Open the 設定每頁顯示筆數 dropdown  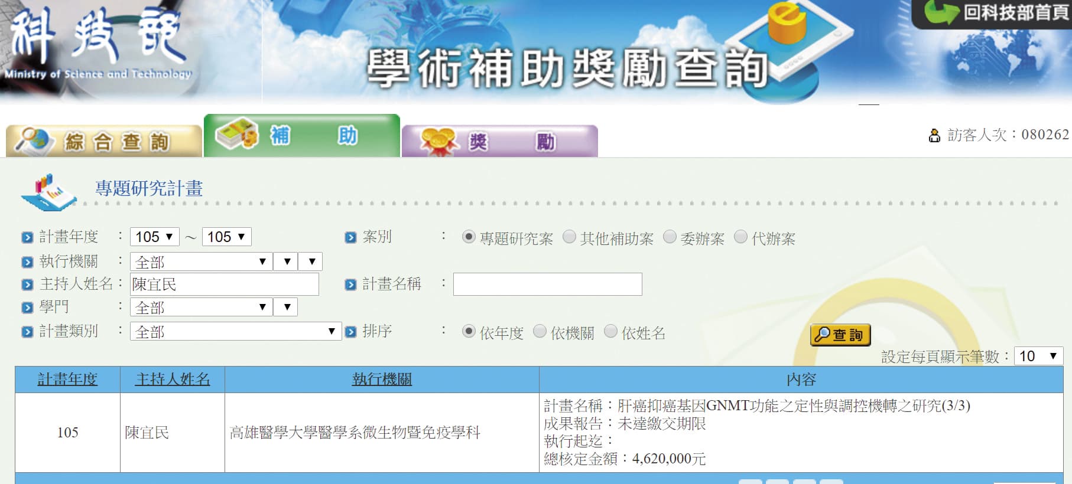tap(1038, 356)
